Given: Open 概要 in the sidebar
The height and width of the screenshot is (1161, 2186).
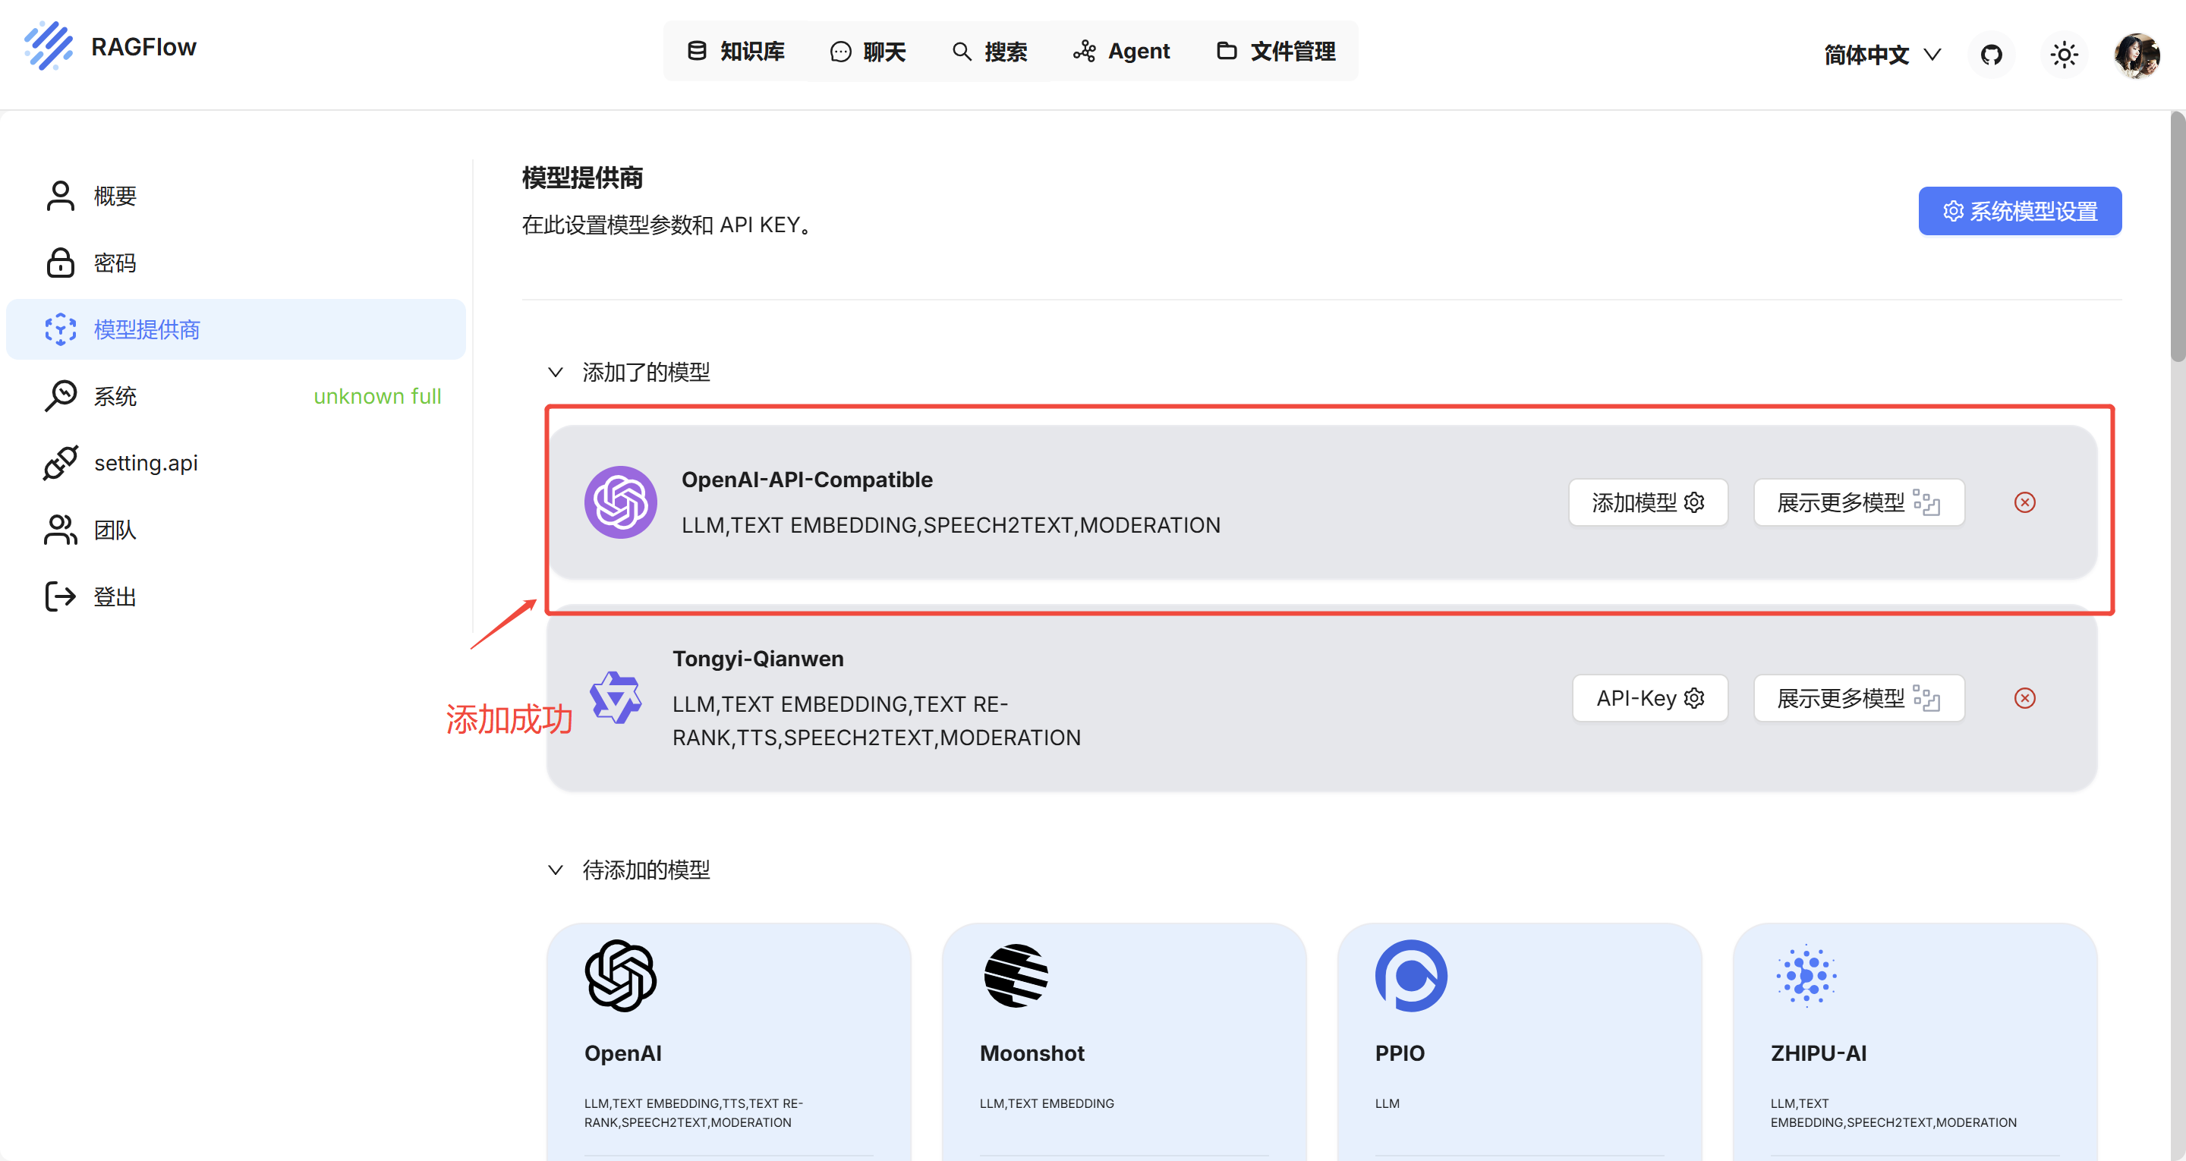Looking at the screenshot, I should [x=236, y=196].
